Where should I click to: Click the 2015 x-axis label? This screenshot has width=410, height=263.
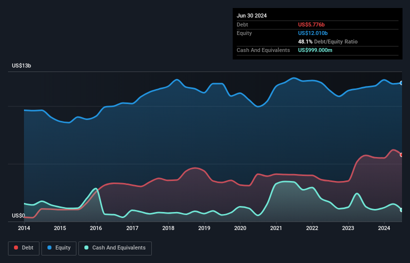(x=60, y=228)
